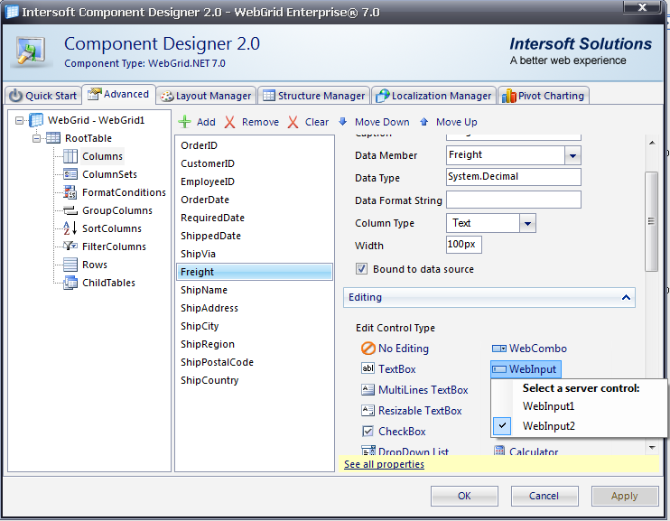Viewport: 670px width, 521px height.
Task: Click the WebCombo control icon
Action: tap(499, 349)
